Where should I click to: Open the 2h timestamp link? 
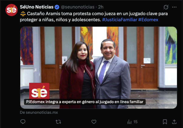point(101,7)
